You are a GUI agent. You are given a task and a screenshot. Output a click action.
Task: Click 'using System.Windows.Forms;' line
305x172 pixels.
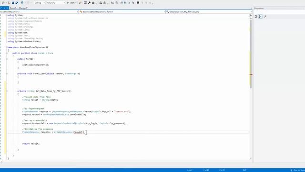[24, 42]
